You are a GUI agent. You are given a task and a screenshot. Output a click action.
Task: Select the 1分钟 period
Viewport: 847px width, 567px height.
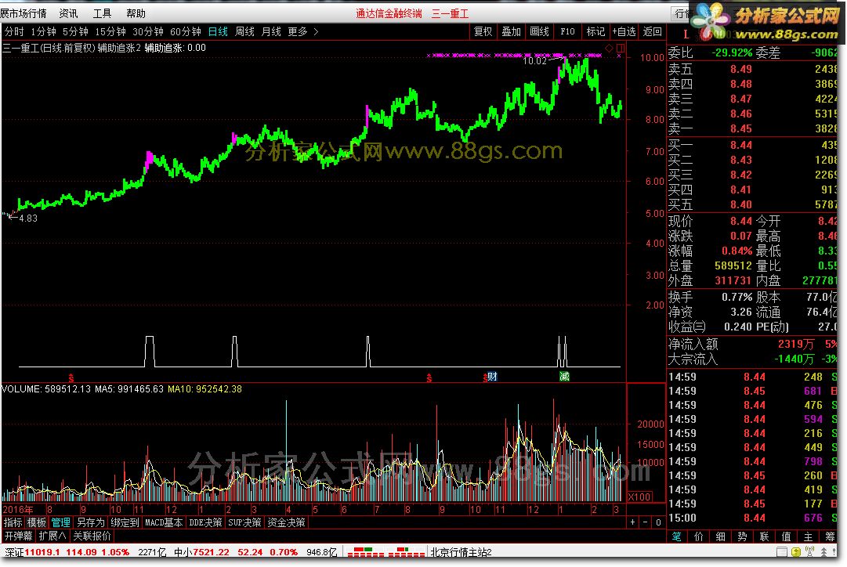(43, 32)
